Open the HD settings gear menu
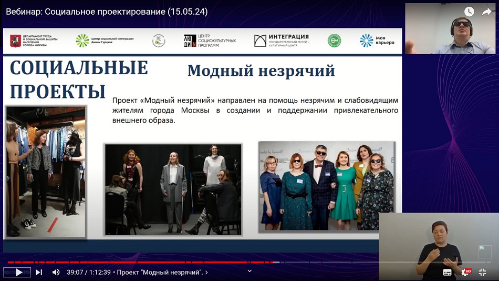This screenshot has height=281, width=499. point(465,272)
